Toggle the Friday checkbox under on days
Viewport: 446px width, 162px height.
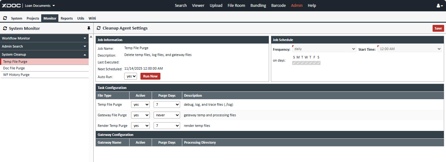click(x=314, y=63)
